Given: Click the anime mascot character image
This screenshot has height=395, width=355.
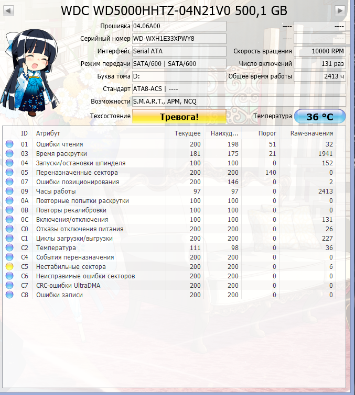Looking at the screenshot, I should coord(29,73).
